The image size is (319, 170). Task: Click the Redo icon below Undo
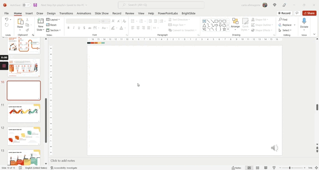(6, 25)
